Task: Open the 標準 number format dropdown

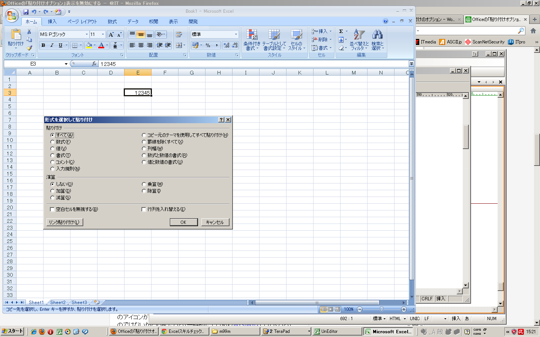Action: [236, 34]
